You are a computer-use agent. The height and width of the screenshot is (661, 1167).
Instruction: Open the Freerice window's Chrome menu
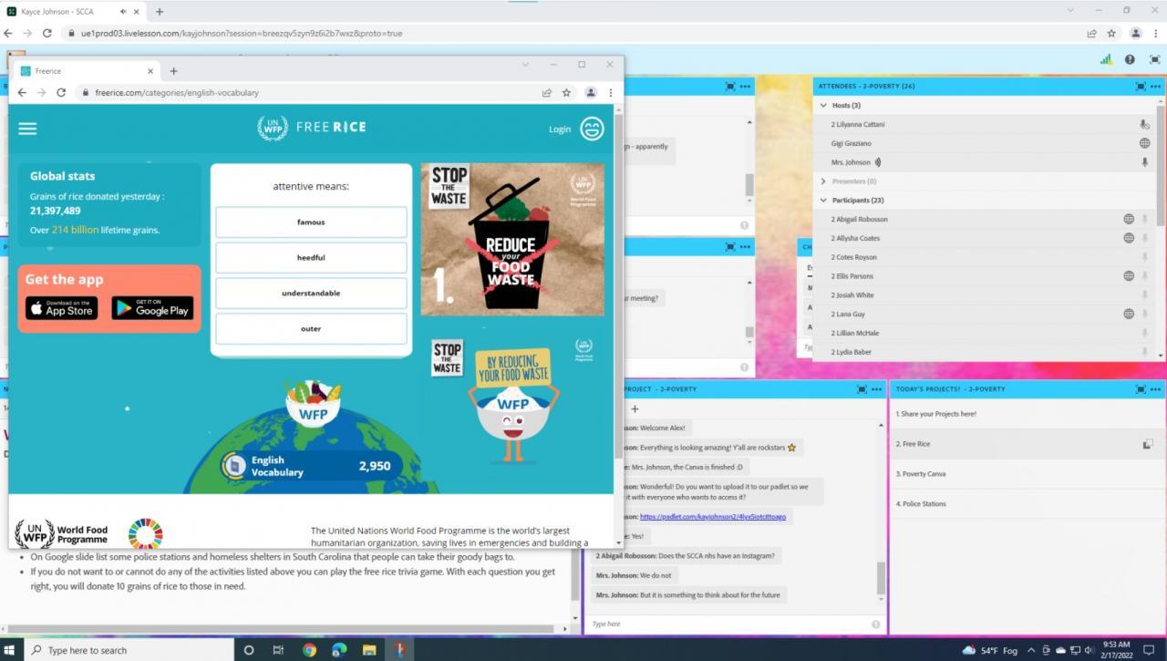pos(610,92)
